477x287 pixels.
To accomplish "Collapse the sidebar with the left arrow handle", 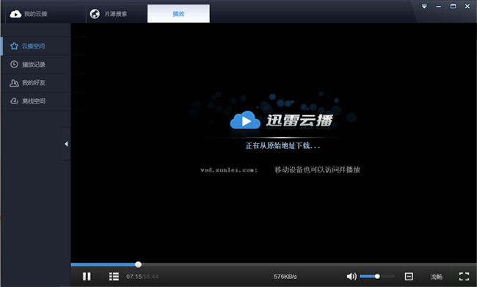I will pyautogui.click(x=66, y=144).
